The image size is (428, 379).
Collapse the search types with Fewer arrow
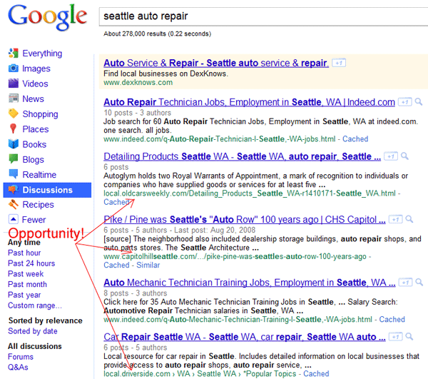click(14, 219)
